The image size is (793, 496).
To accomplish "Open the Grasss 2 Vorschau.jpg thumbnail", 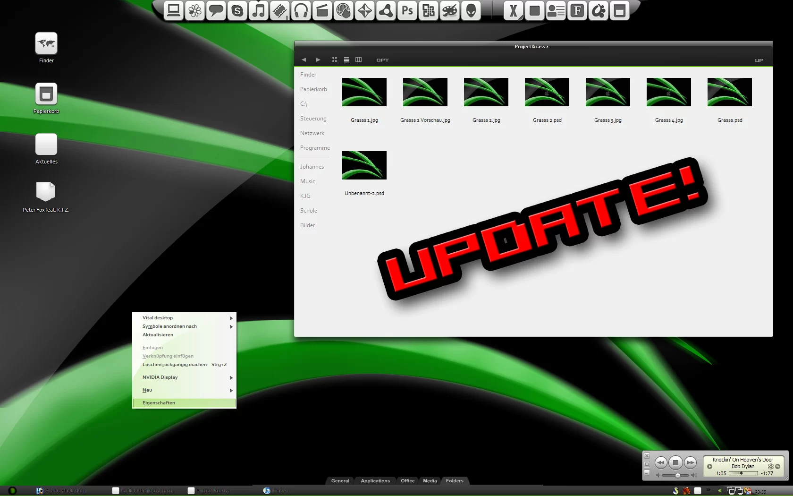I will tap(425, 93).
